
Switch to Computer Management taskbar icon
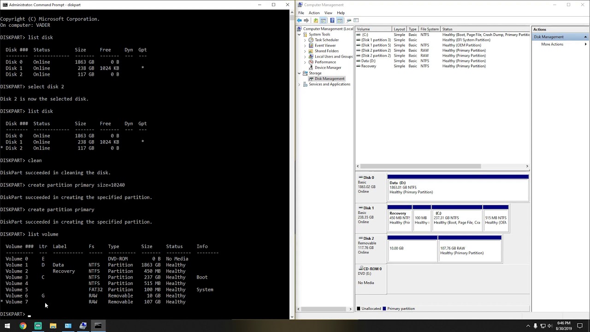[83, 326]
